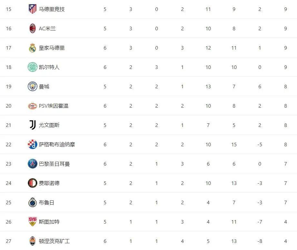The image size is (297, 250).
Task: Click the Feyenoord club crest
Action: point(32,183)
